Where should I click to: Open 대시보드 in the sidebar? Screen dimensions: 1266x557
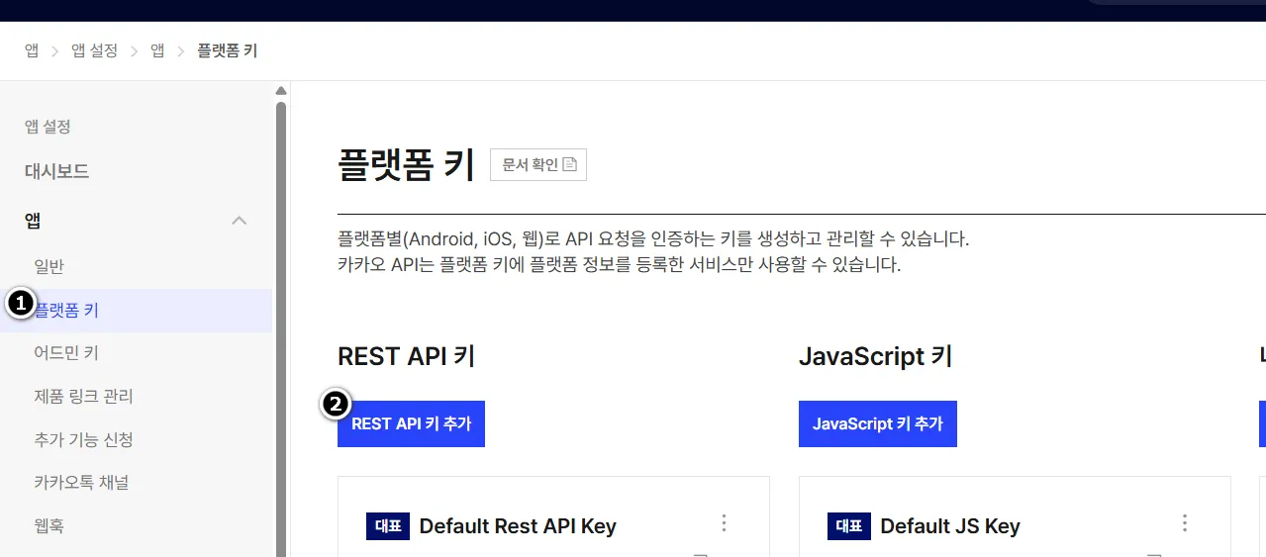pyautogui.click(x=56, y=171)
